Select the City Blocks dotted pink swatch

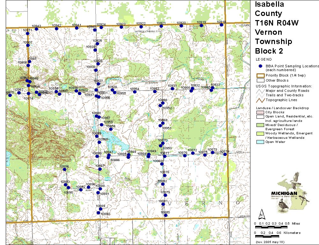(260, 113)
